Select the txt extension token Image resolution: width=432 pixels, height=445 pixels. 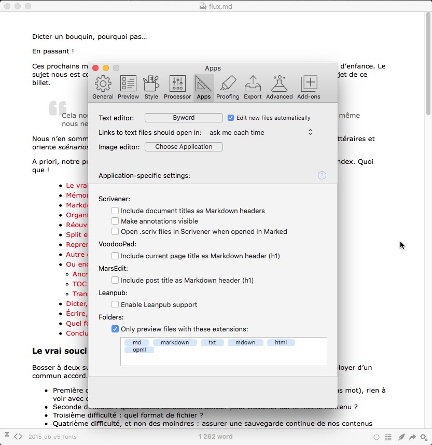pos(212,342)
